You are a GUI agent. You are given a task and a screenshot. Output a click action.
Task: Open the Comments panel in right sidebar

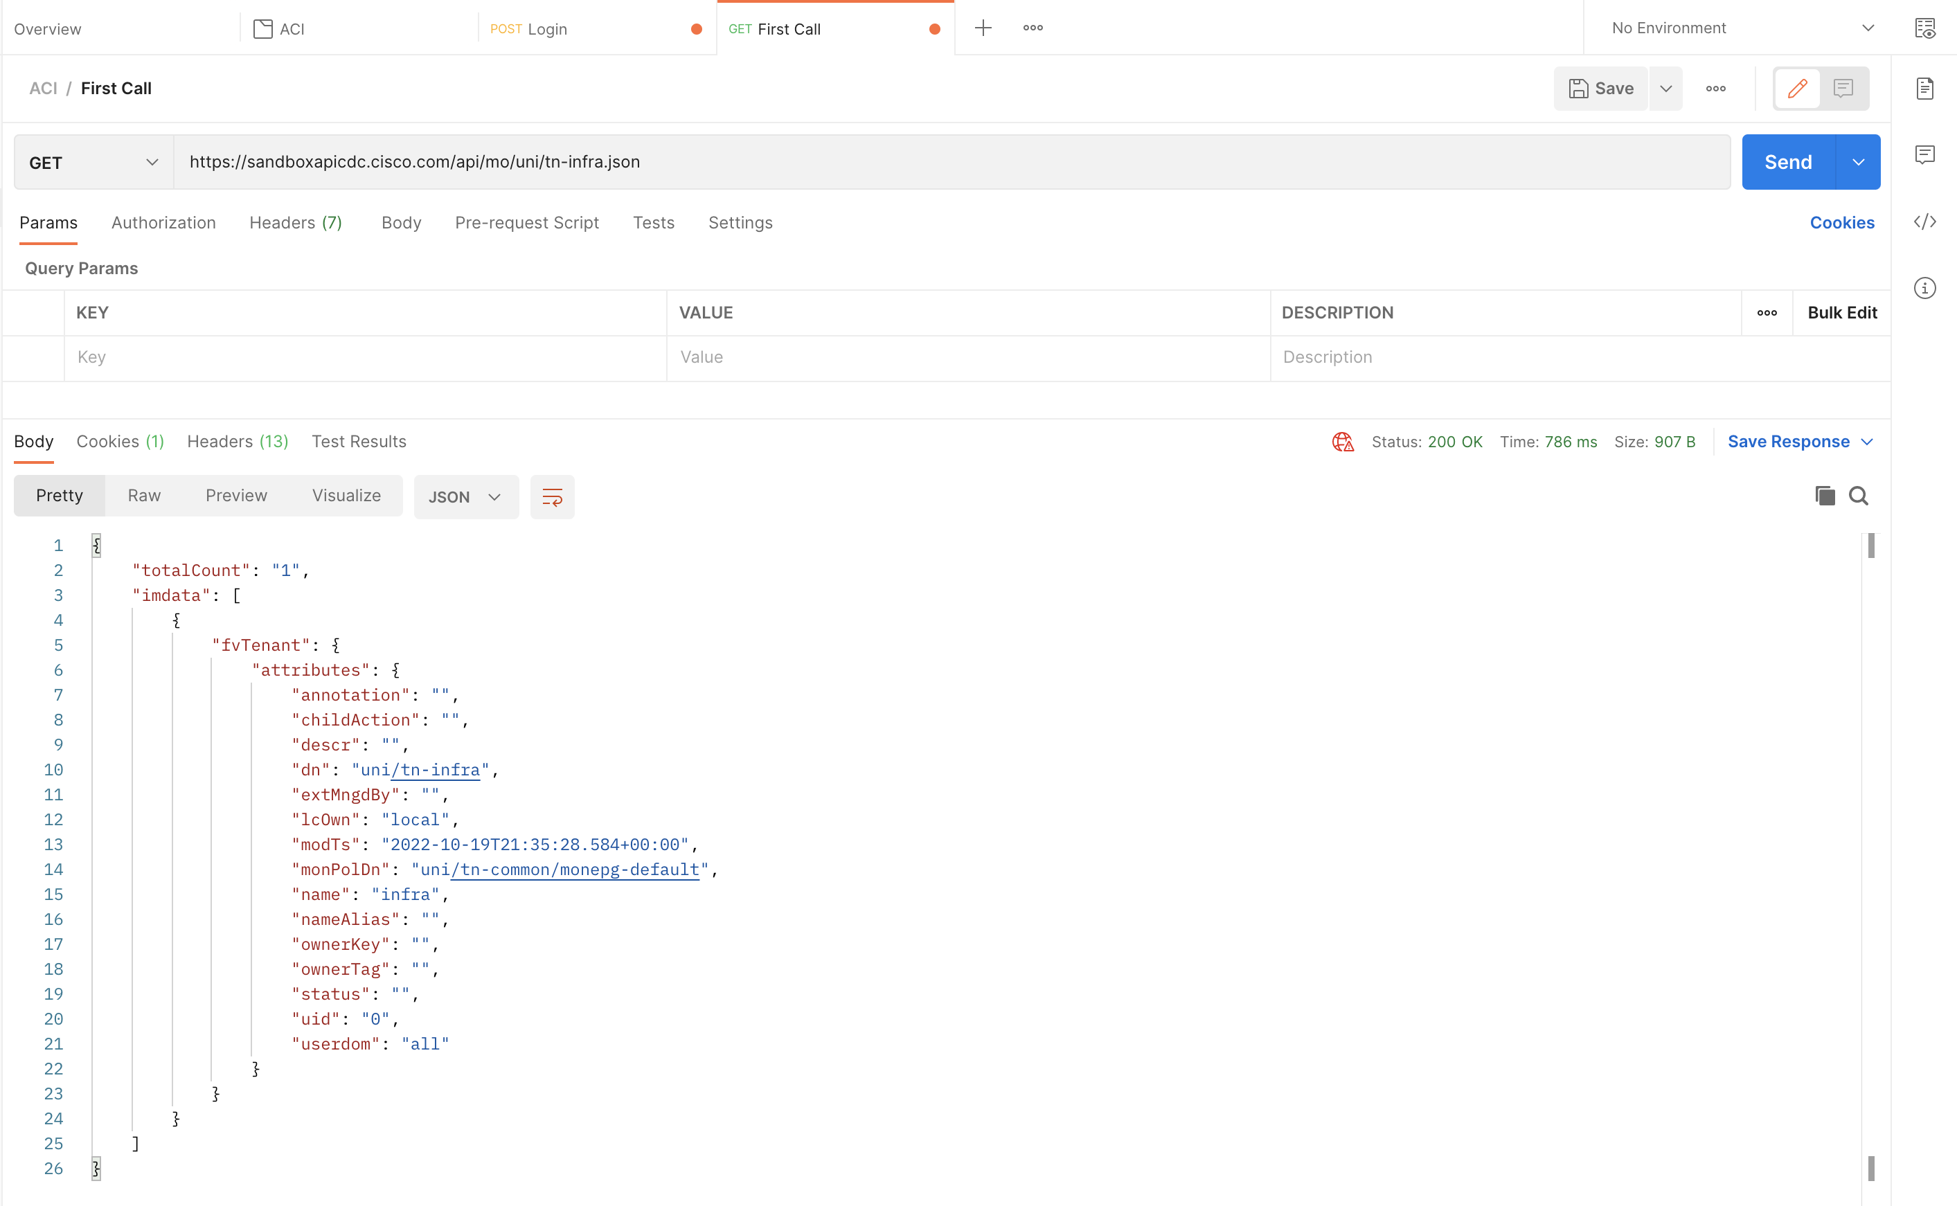(1926, 155)
